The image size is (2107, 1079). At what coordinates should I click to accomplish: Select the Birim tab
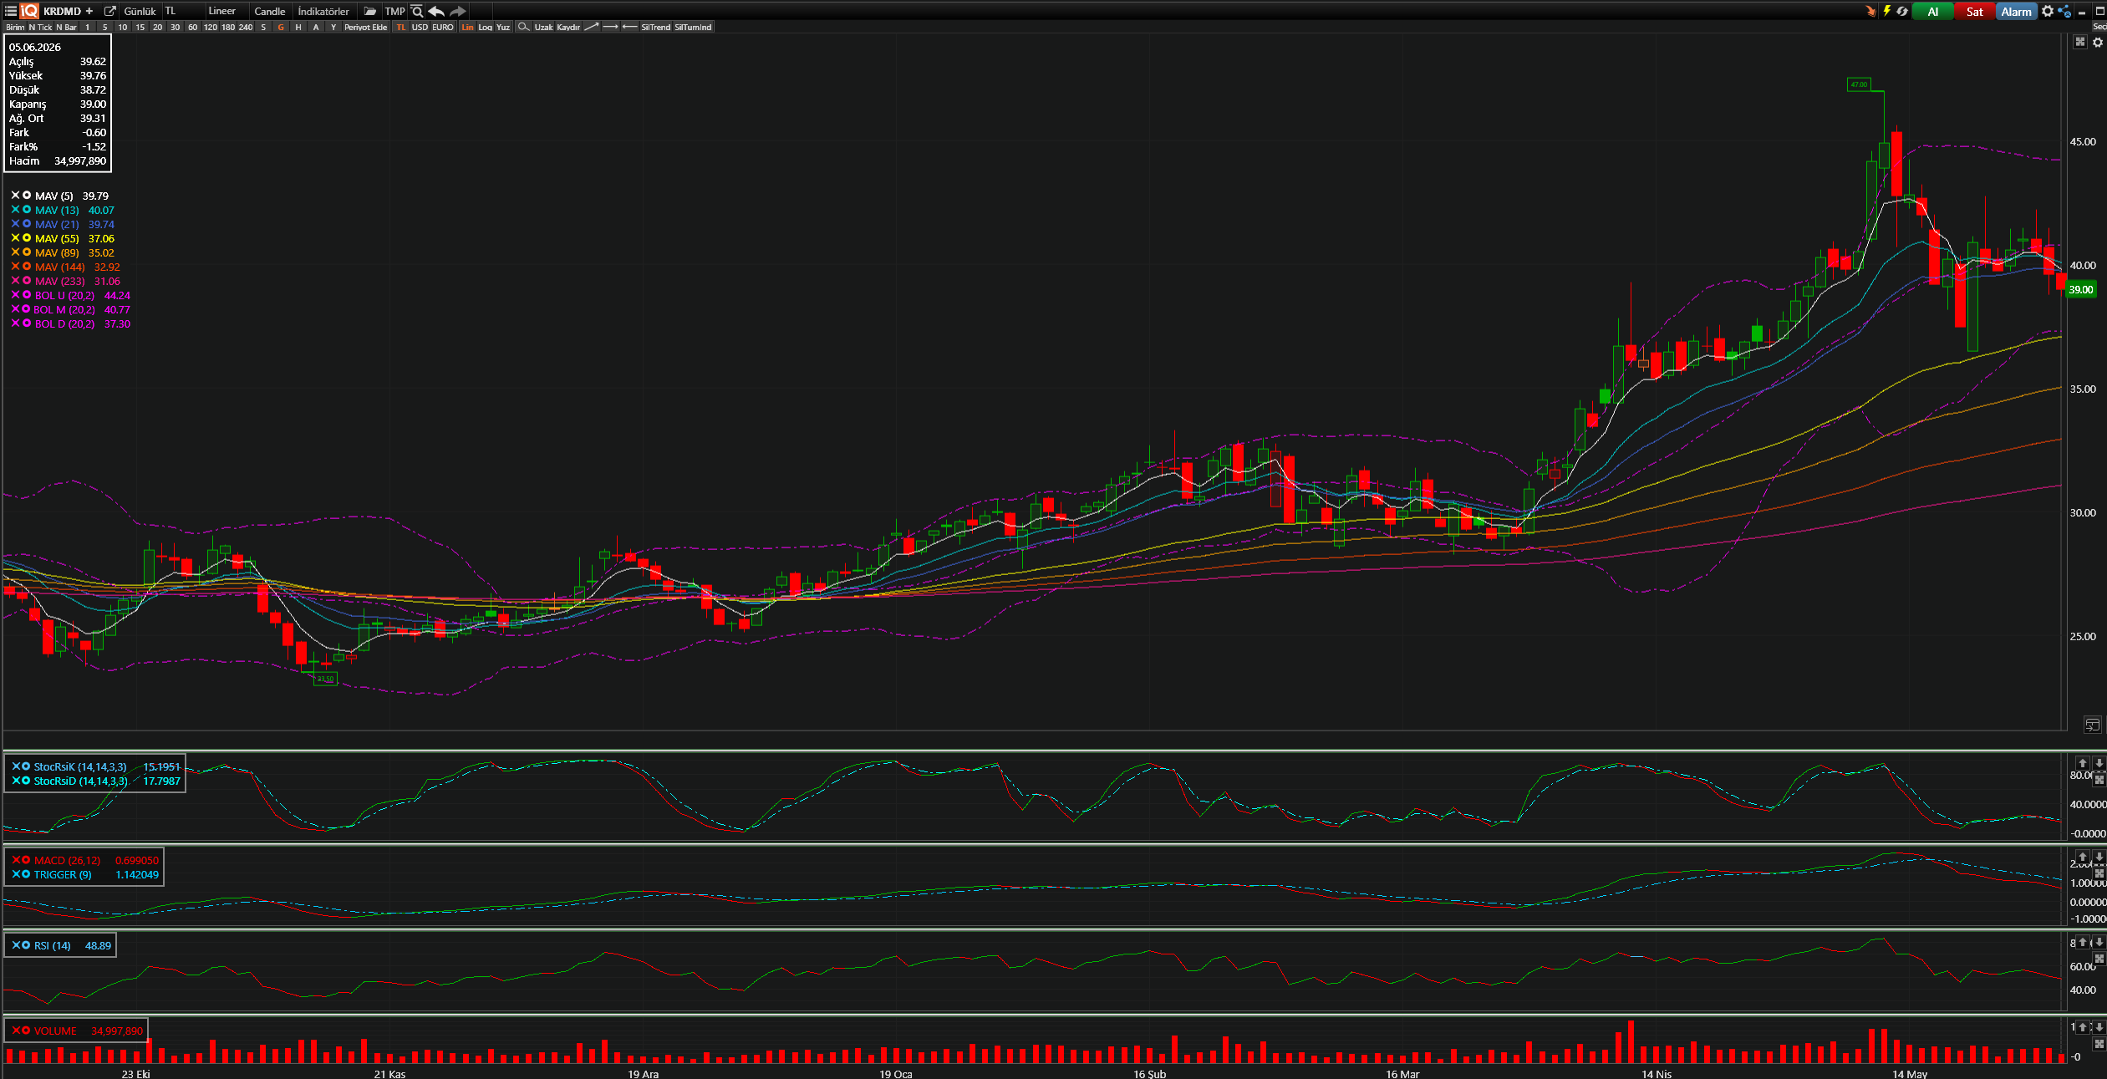(x=15, y=27)
